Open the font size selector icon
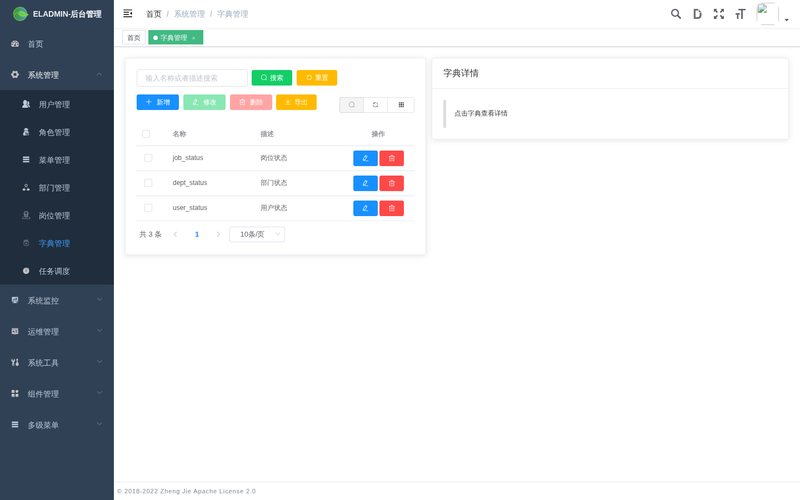Viewport: 800px width, 500px height. 740,14
